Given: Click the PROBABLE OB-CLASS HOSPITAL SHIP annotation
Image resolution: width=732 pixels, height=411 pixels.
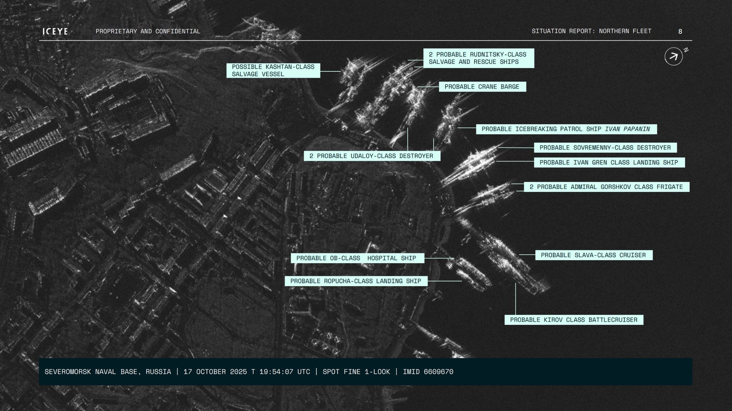Looking at the screenshot, I should pyautogui.click(x=358, y=258).
